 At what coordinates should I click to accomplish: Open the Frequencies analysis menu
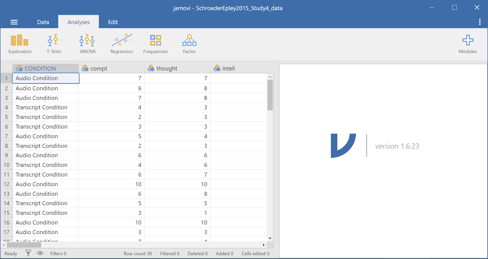(x=155, y=44)
